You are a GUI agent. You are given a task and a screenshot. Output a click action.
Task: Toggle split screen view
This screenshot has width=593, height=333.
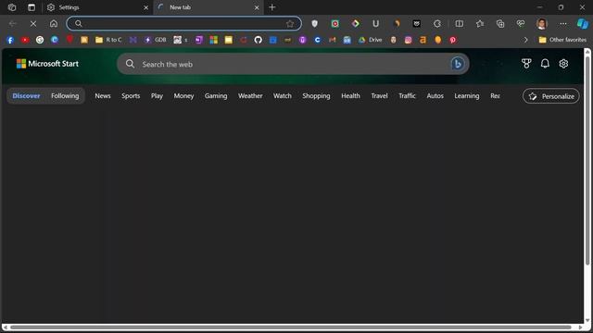tap(460, 24)
